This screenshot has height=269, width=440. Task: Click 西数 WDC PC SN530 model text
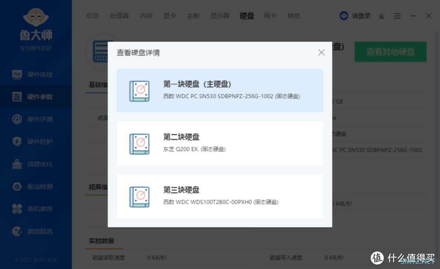(x=231, y=96)
